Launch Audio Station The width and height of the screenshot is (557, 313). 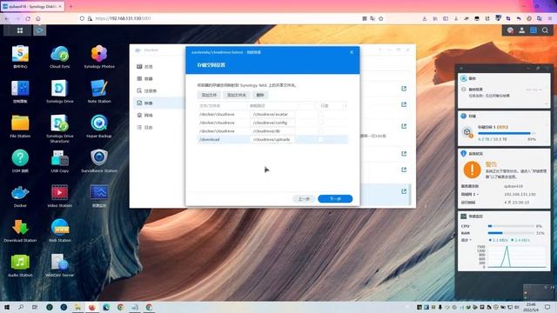pyautogui.click(x=20, y=265)
